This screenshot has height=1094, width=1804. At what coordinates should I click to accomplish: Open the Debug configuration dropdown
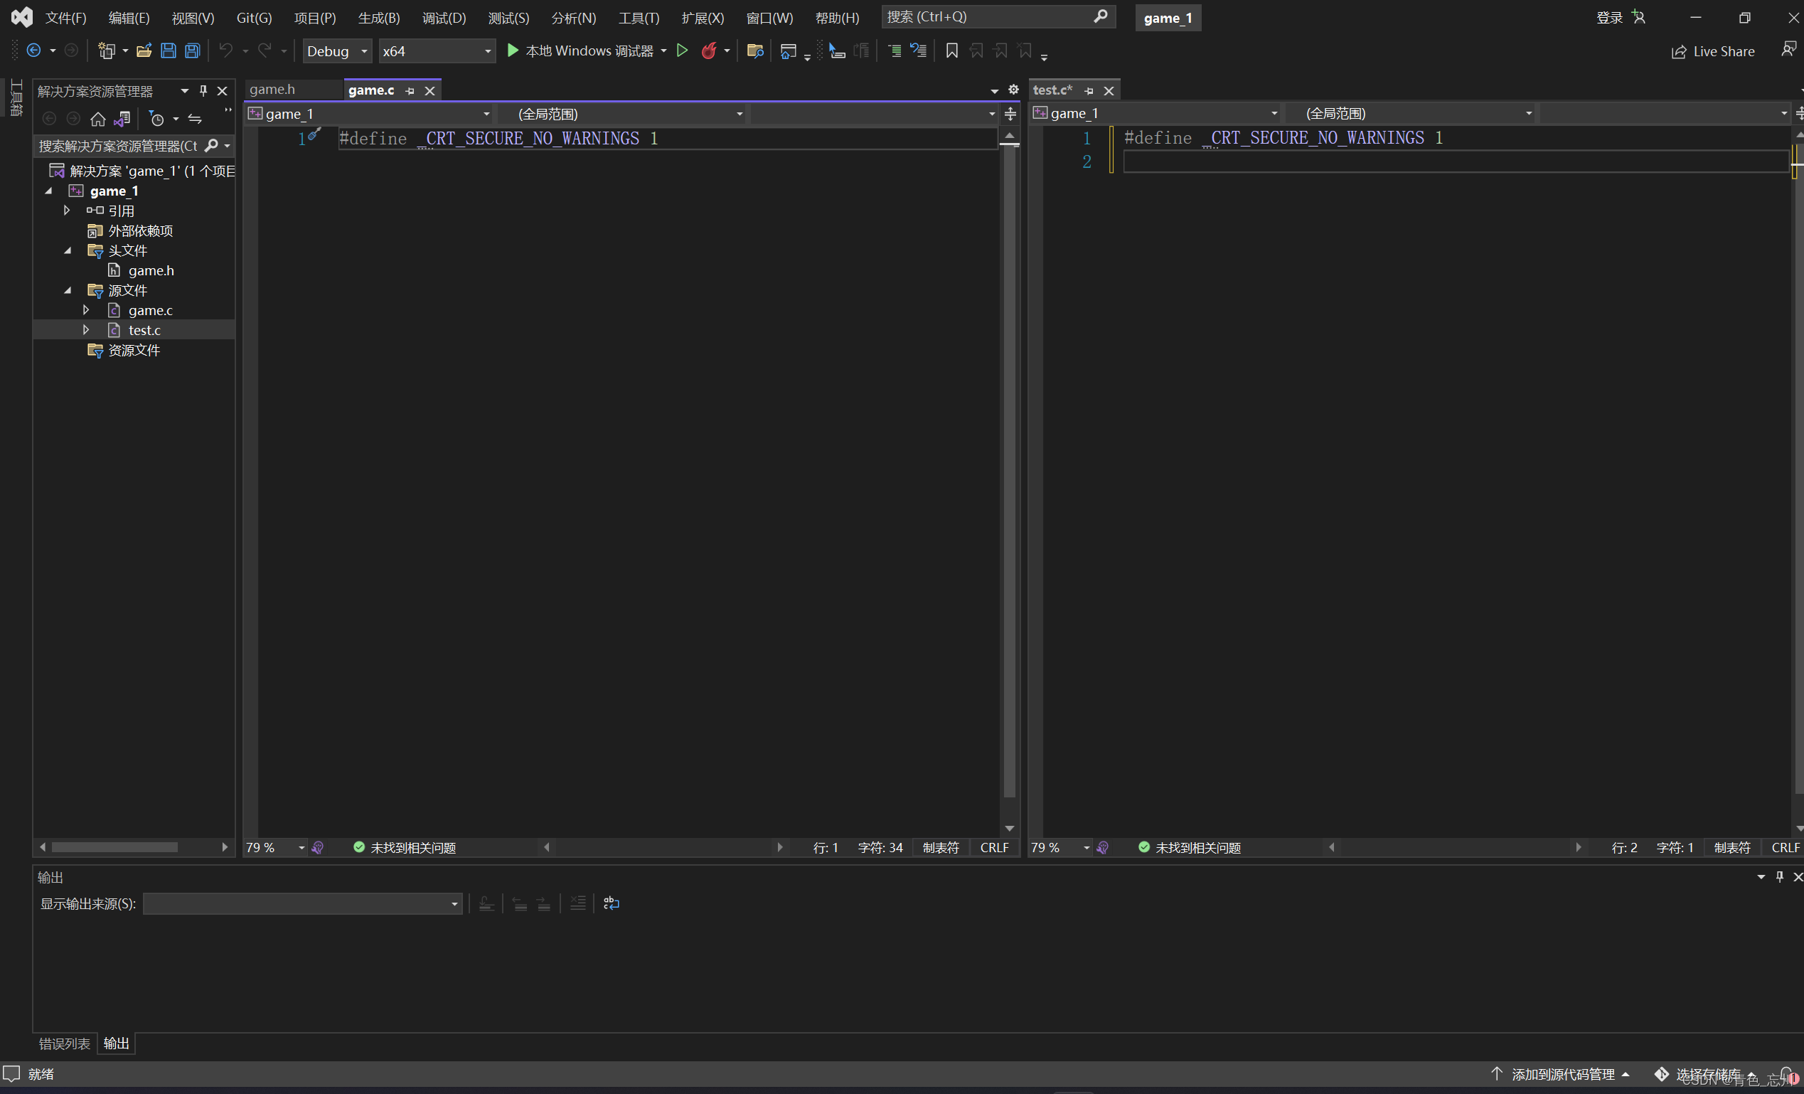pos(337,51)
